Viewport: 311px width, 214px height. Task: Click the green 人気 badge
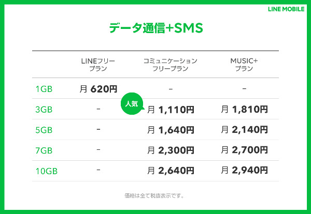(132, 103)
